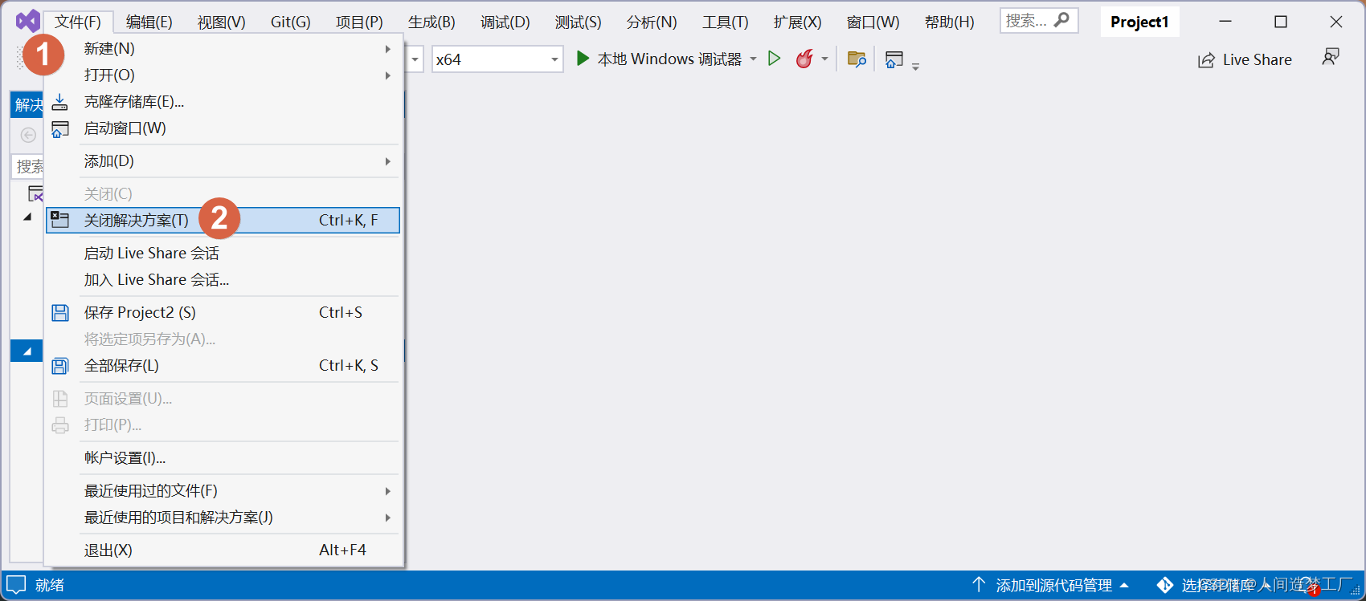Select 关闭解决方案(T) in the file menu
The image size is (1366, 601).
click(x=223, y=220)
